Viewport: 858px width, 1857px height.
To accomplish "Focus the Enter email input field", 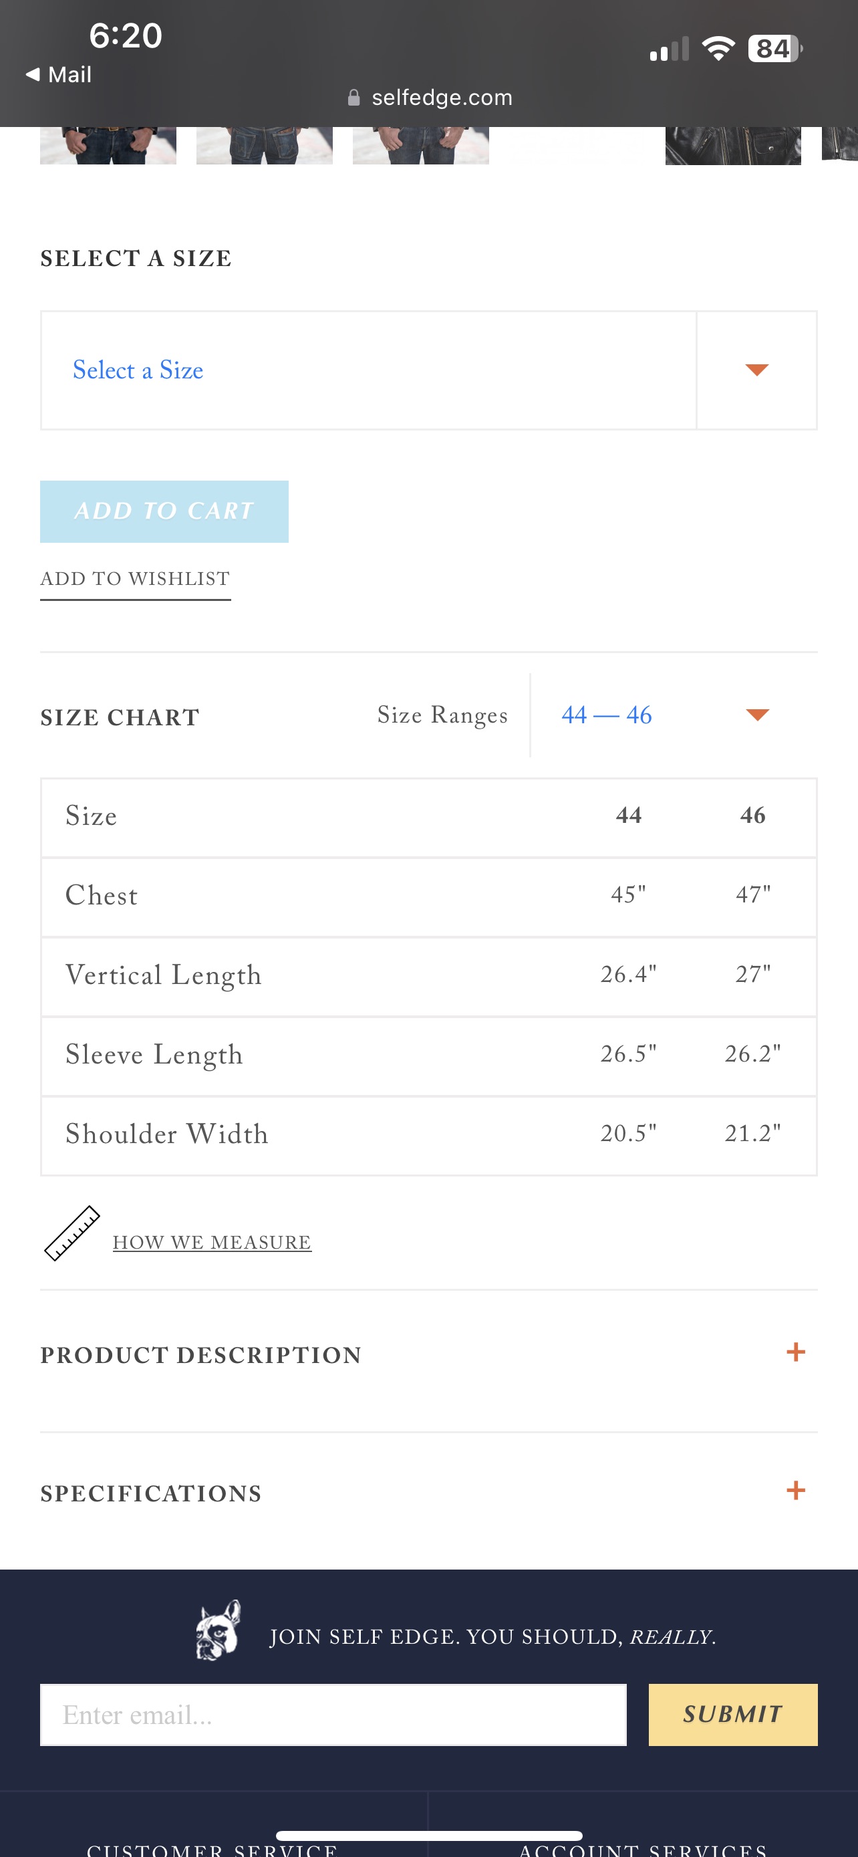I will [x=333, y=1714].
